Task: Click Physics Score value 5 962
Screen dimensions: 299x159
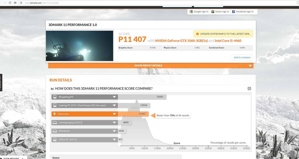Action: click(197, 48)
